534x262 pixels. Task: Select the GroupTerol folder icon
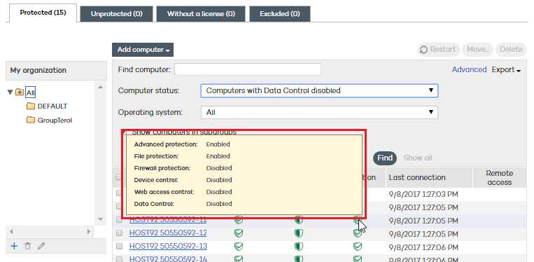(x=31, y=120)
